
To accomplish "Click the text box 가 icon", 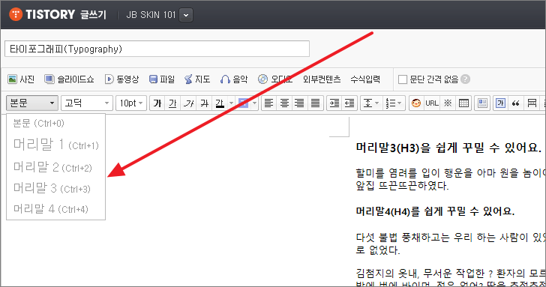I will (500, 103).
